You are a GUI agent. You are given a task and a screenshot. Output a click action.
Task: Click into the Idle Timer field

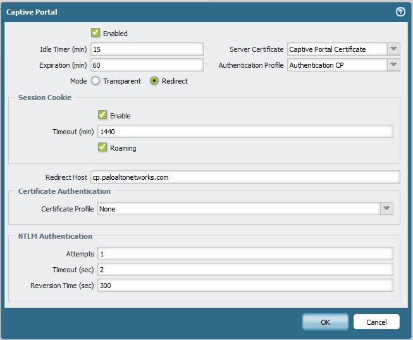[x=147, y=49]
